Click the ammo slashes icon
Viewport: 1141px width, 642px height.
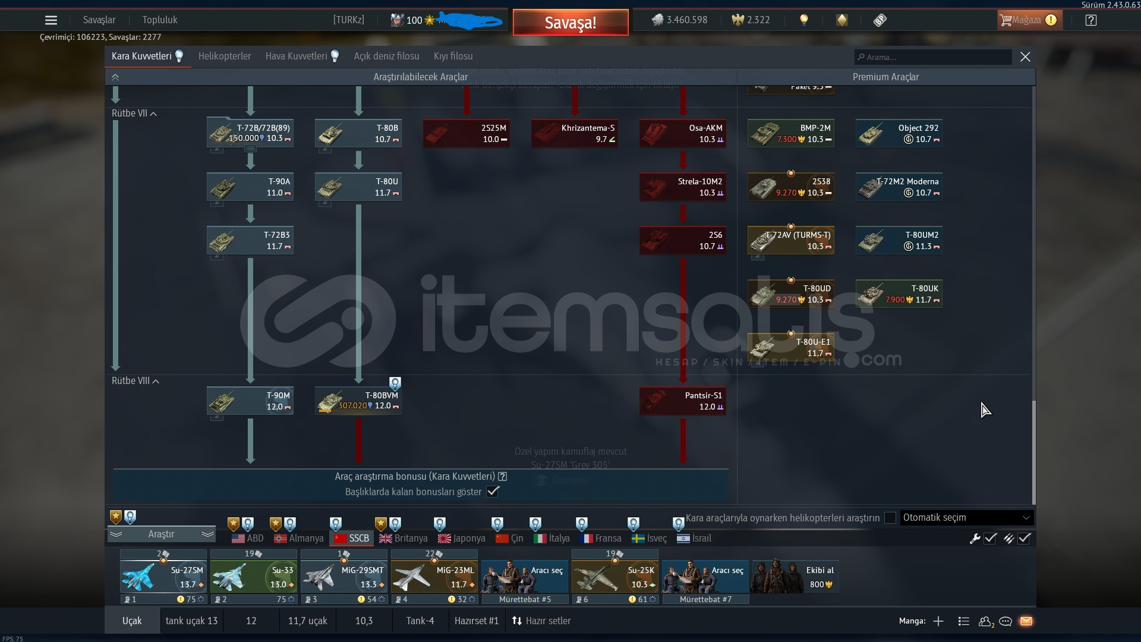click(x=1008, y=539)
